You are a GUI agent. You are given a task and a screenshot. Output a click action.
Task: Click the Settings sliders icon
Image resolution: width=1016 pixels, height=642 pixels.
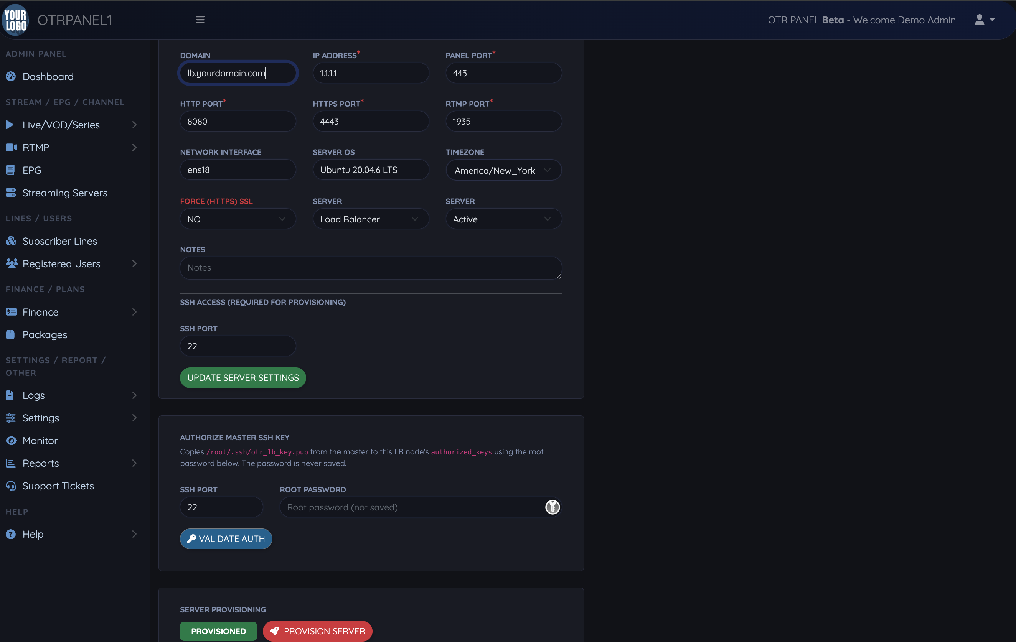point(11,418)
